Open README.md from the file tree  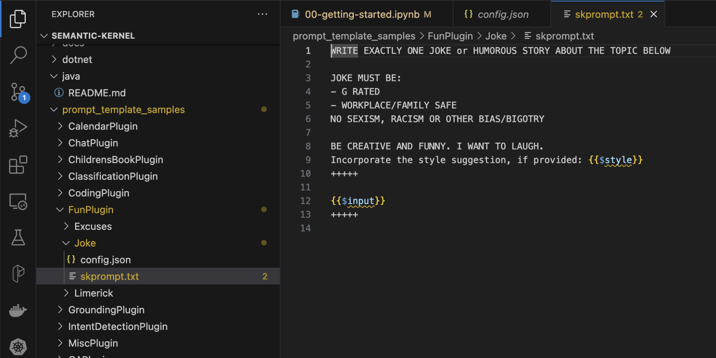[97, 93]
